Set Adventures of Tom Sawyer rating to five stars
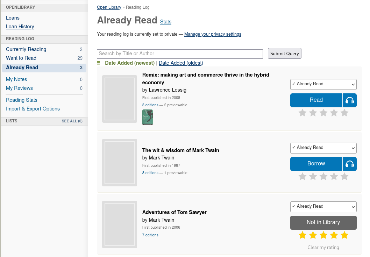 pos(344,235)
